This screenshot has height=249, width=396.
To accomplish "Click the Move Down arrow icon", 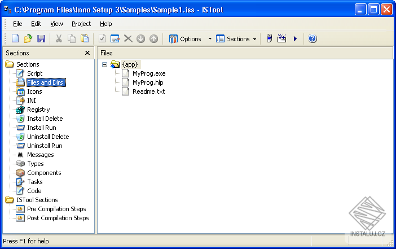I will click(x=140, y=39).
